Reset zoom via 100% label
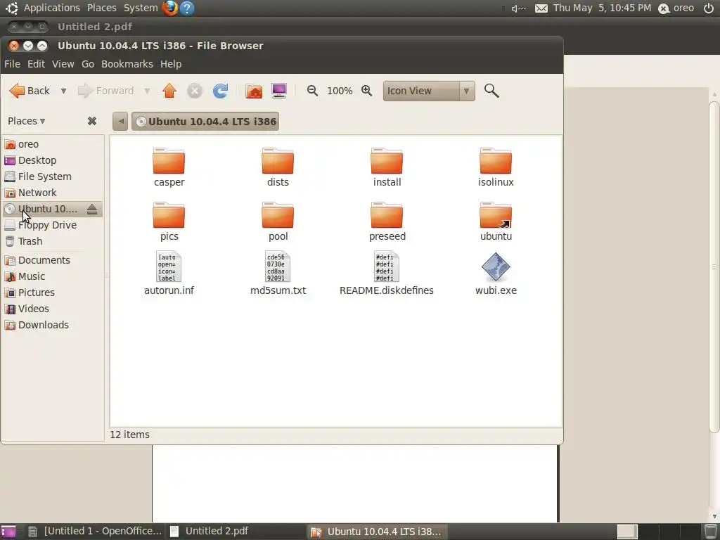The image size is (720, 540). (340, 91)
